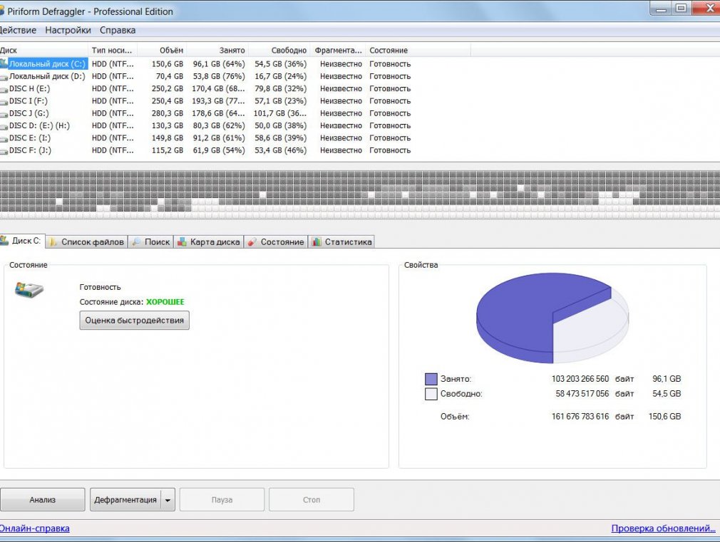Sort by the Тип носи... column header
The image size is (720, 542).
(x=113, y=51)
